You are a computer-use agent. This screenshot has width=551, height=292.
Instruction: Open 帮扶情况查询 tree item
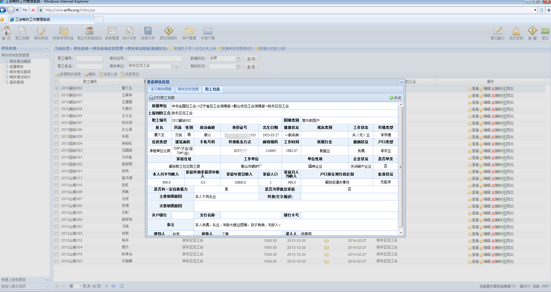pyautogui.click(x=20, y=72)
